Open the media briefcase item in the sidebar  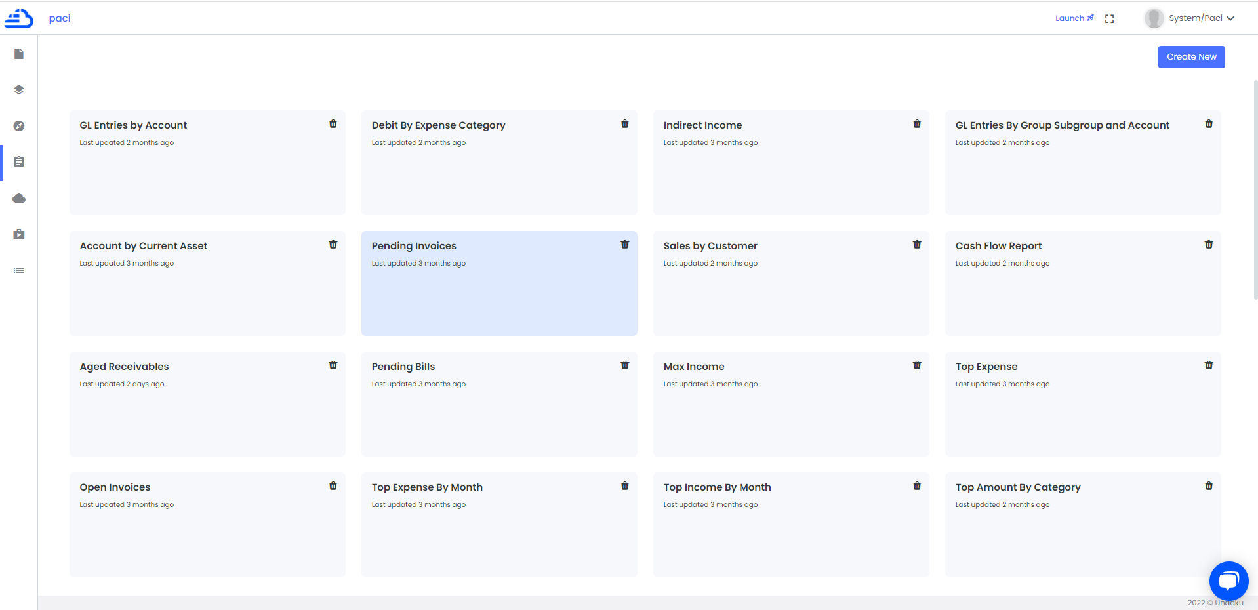(x=19, y=234)
